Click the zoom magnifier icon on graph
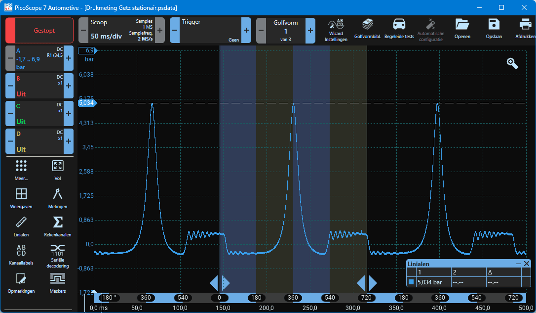This screenshot has height=313, width=536. pos(512,63)
